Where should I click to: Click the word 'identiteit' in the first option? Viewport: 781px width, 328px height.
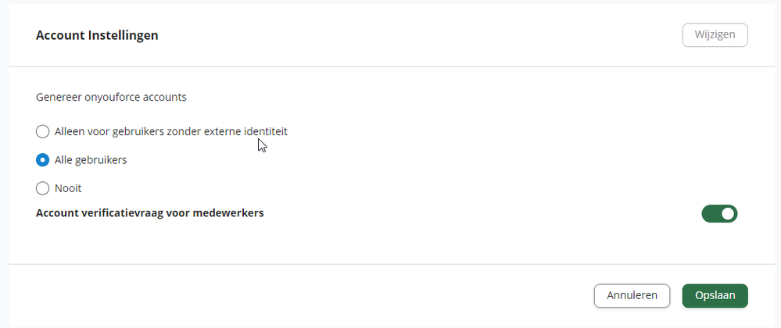pos(266,131)
